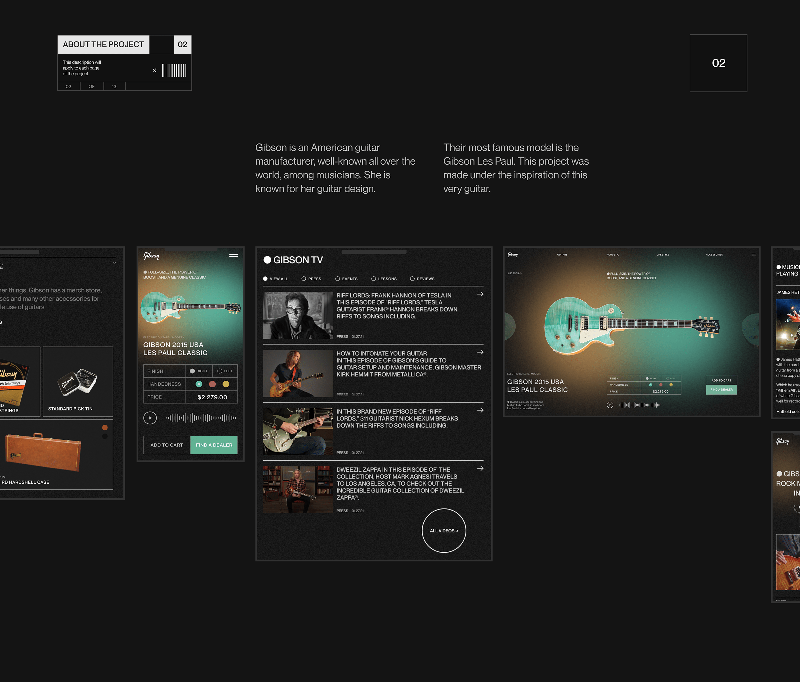Viewport: 800px width, 682px height.
Task: Open the Lifestyle menu in desktop mockup
Action: tap(663, 254)
